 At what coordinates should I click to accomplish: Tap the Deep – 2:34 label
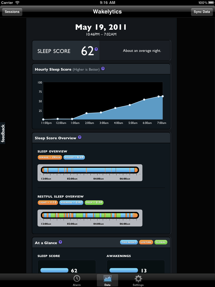pyautogui.click(x=94, y=202)
